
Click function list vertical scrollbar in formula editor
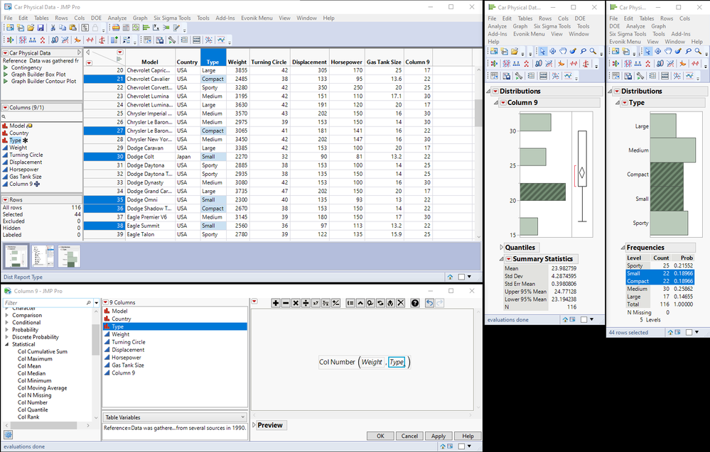click(x=95, y=340)
